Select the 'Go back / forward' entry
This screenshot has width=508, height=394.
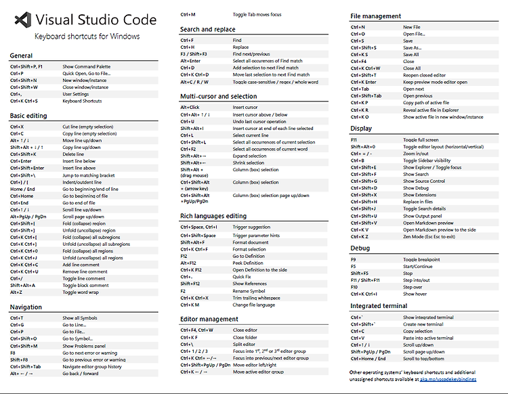coord(81,373)
